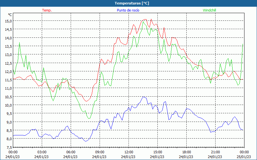
Task: Click the '13,5' y-axis value
Action: click(x=9, y=46)
